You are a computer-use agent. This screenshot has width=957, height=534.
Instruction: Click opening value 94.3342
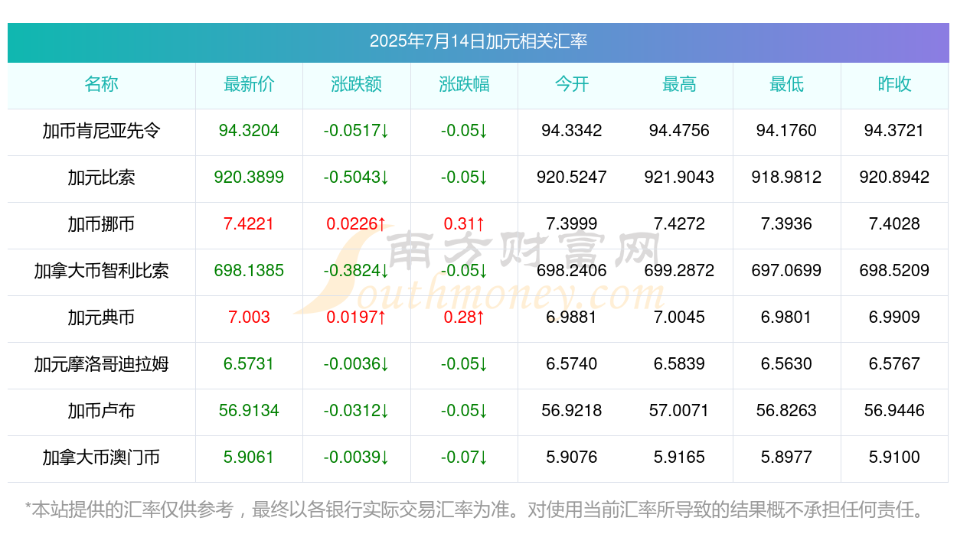click(572, 131)
